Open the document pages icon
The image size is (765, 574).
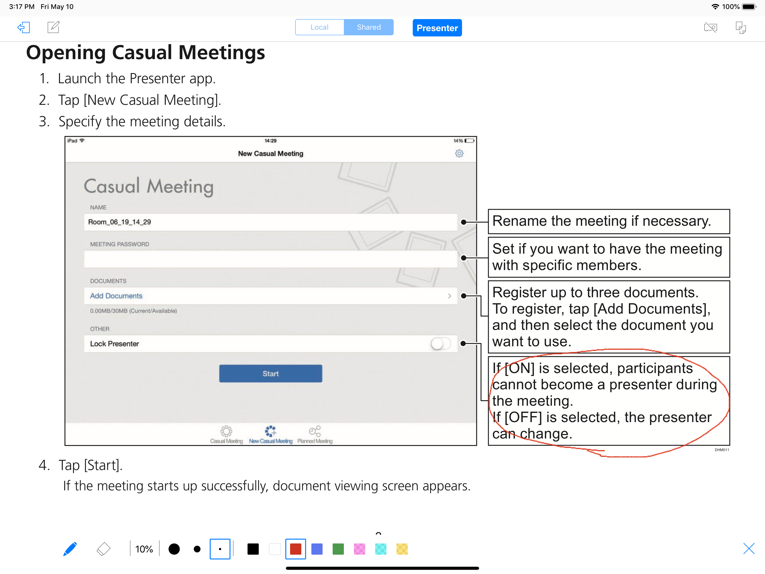[x=741, y=27]
